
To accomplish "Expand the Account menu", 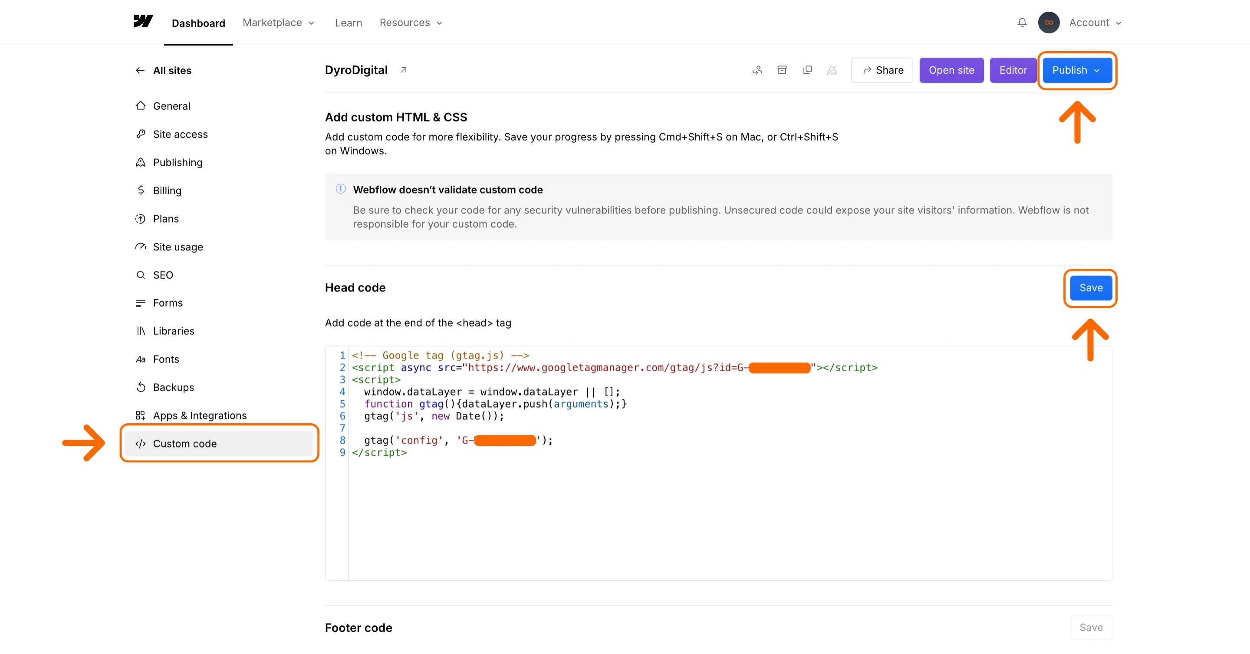I will (x=1095, y=23).
